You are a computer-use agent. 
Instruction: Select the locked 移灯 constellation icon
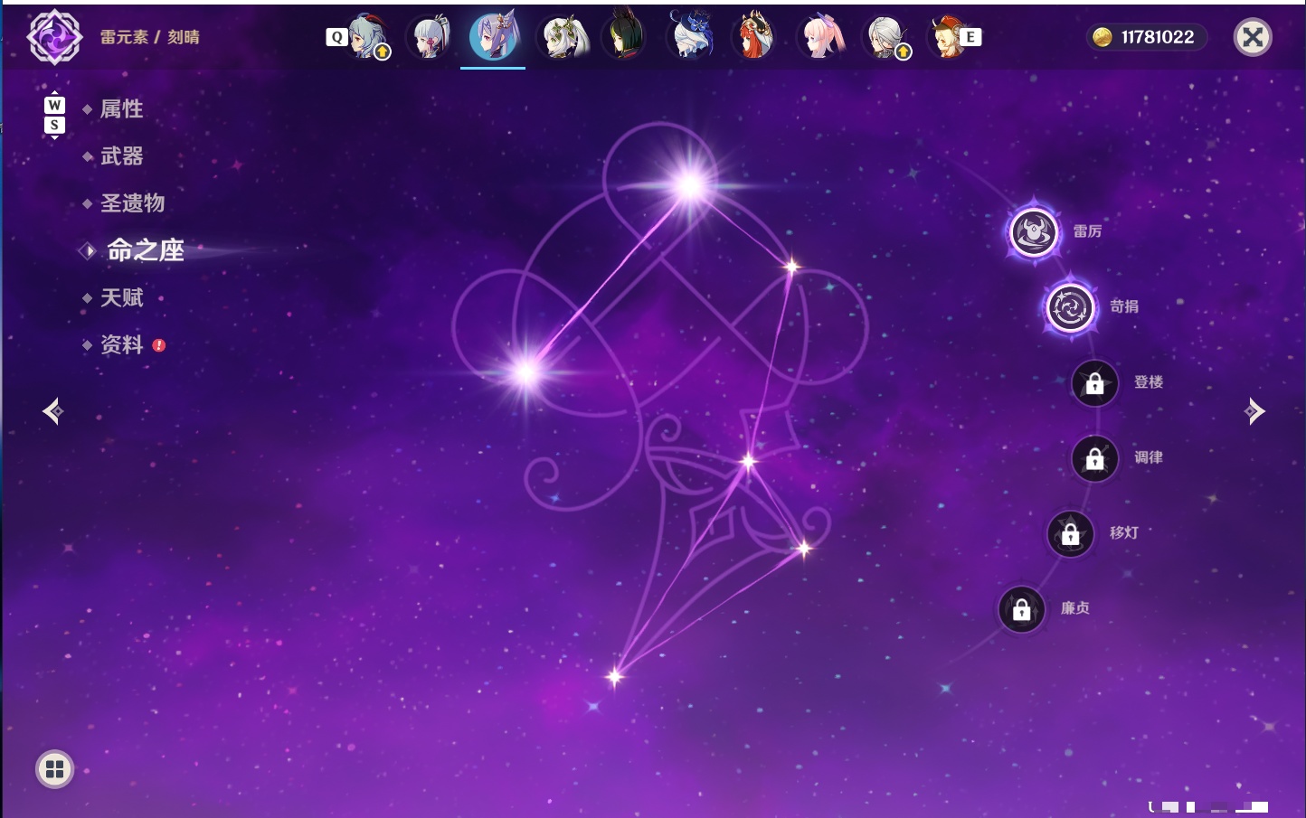pyautogui.click(x=1070, y=534)
